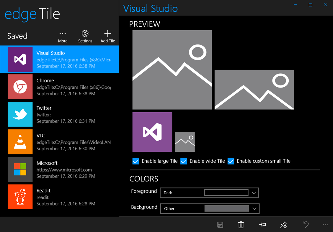Toggle Enable custom small Tile
333x232 pixels.
[231, 161]
